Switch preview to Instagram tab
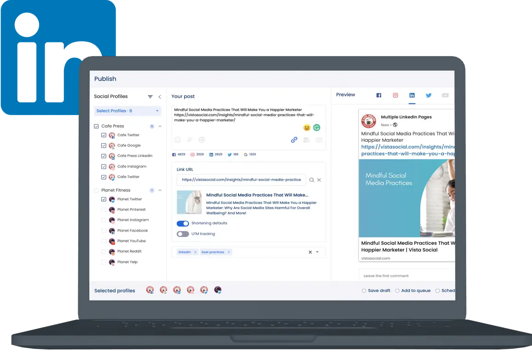532x360 pixels. [x=395, y=95]
